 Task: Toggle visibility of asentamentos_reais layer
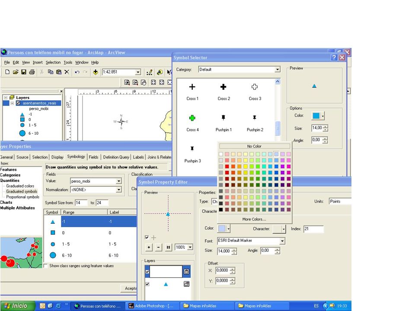click(18, 103)
